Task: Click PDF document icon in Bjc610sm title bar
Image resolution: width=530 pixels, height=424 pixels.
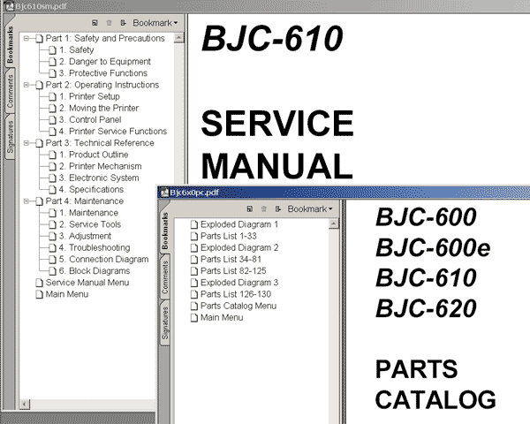Action: click(10, 6)
